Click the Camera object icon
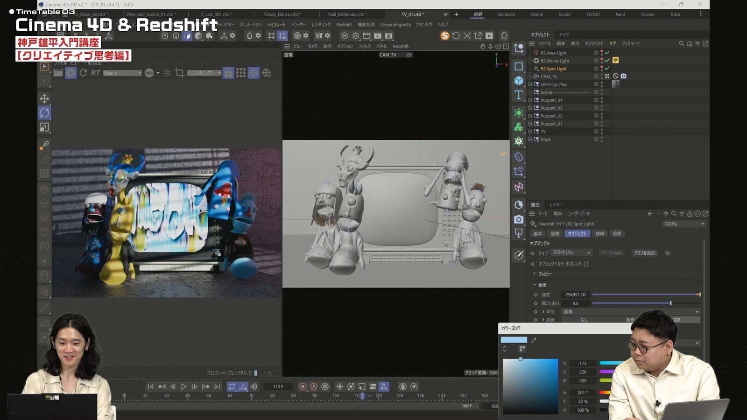The height and width of the screenshot is (420, 747). coord(518,219)
